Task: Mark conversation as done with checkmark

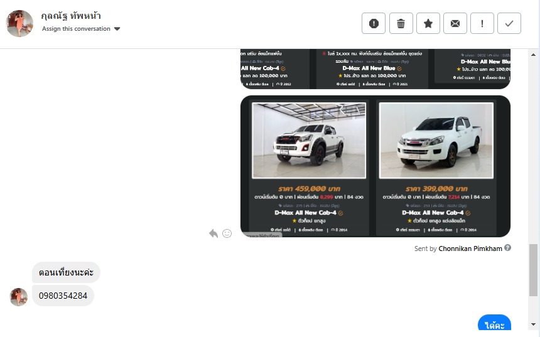Action: [509, 23]
